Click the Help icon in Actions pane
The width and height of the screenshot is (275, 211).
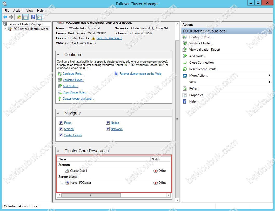click(185, 101)
